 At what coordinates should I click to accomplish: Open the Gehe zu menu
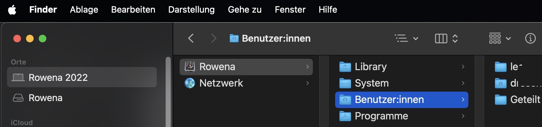(x=245, y=10)
